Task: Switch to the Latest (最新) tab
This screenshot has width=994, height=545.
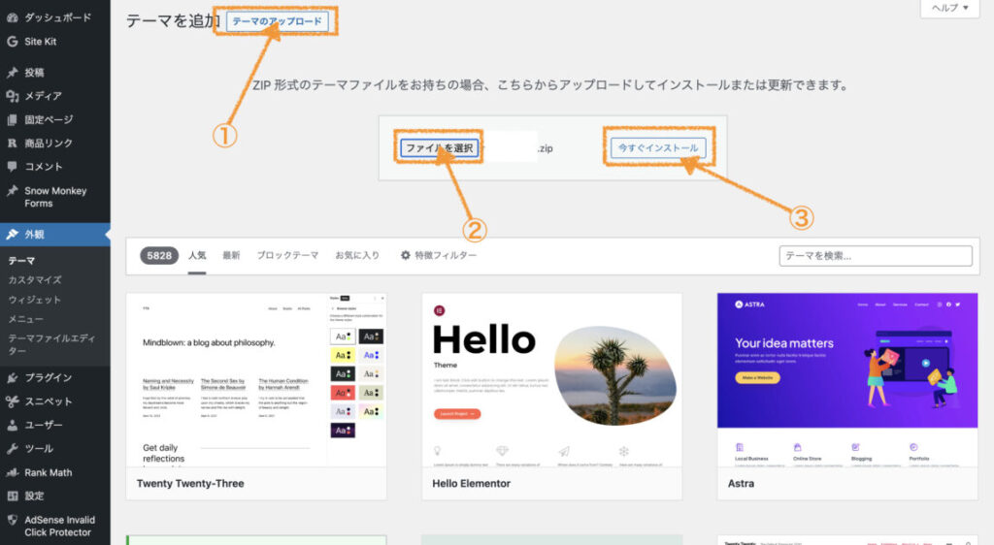Action: pos(231,255)
